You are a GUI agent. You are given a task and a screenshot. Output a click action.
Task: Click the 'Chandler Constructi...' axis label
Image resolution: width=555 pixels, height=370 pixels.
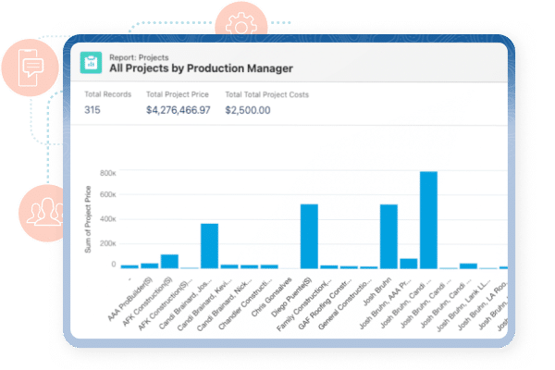[245, 304]
